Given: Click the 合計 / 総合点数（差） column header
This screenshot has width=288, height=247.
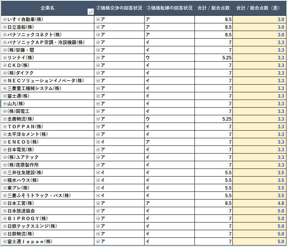Looking at the screenshot, I should (259, 8).
